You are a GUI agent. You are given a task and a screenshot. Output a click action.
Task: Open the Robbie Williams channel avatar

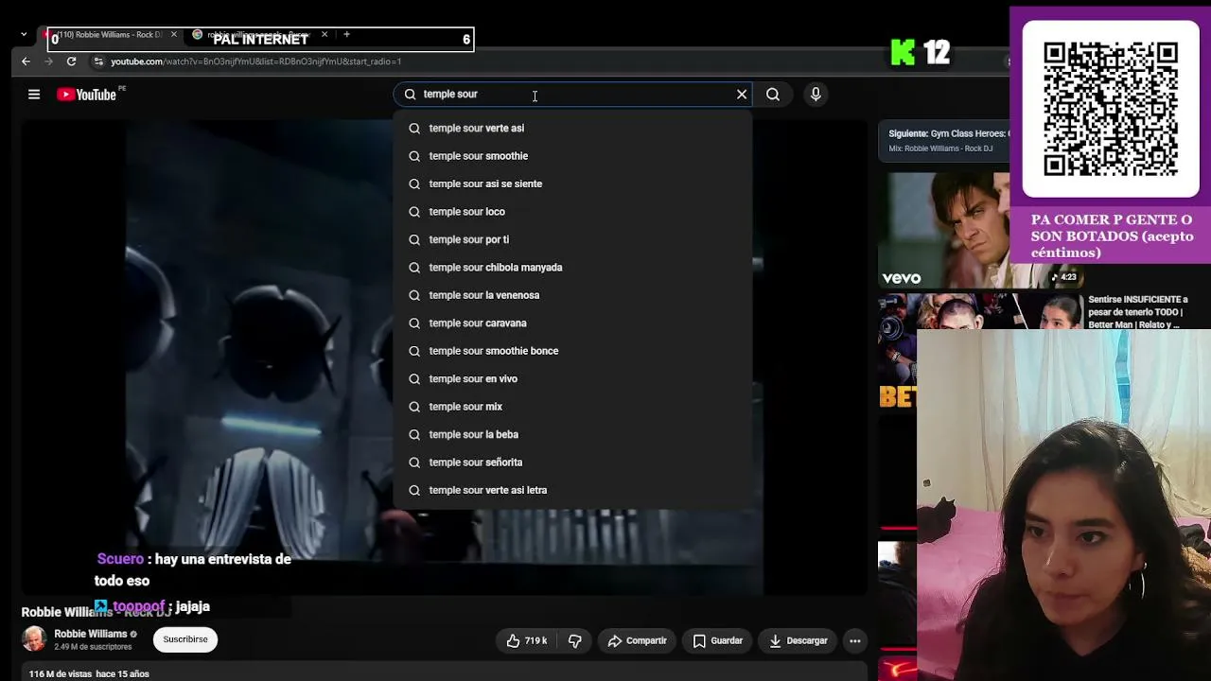[34, 639]
